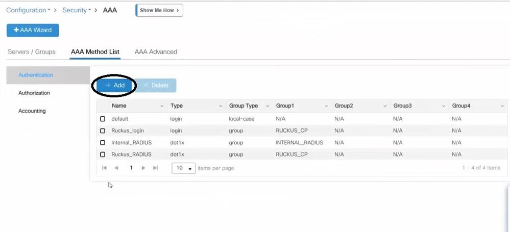Screen dimensions: 510x232
Task: Go to previous page arrow
Action: click(x=117, y=168)
